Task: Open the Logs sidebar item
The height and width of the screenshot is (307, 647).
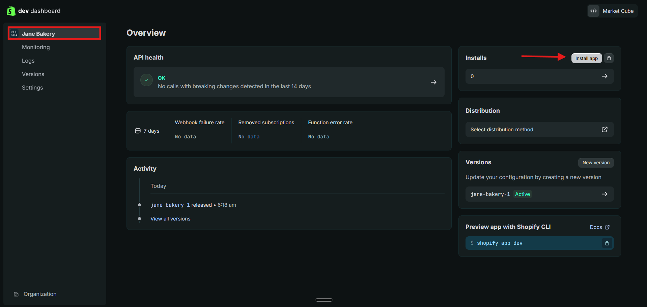Action: click(28, 61)
